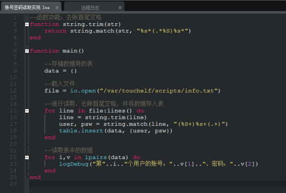286x193 pixels.
Task: Click main() in function declaration
Action: coord(73,51)
